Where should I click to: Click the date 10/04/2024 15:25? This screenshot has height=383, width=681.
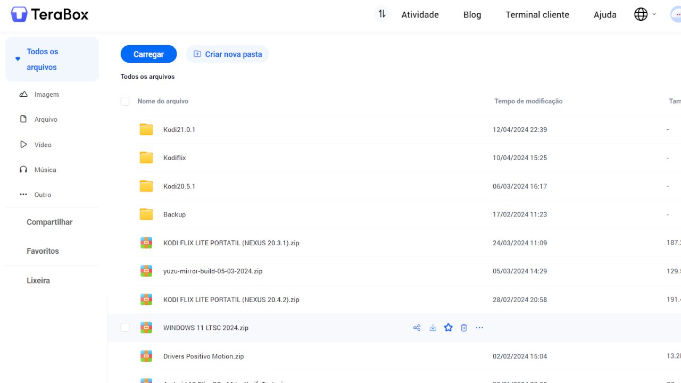tap(520, 158)
